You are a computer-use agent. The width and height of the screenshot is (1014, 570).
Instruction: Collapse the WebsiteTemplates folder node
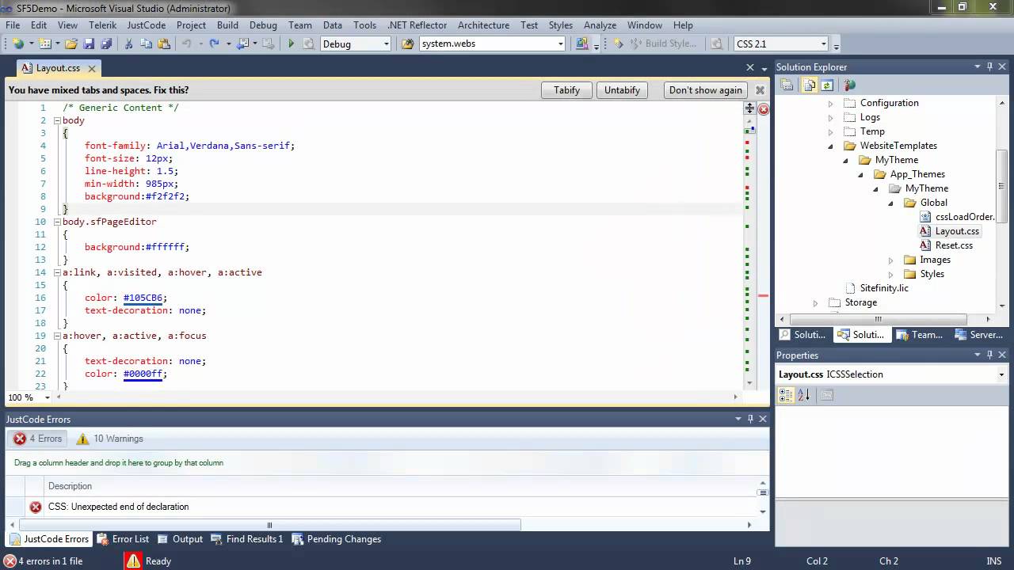pyautogui.click(x=830, y=146)
